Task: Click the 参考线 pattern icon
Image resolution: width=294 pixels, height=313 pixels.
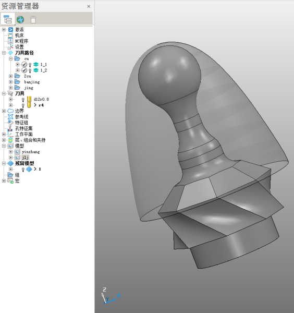Action: click(10, 116)
